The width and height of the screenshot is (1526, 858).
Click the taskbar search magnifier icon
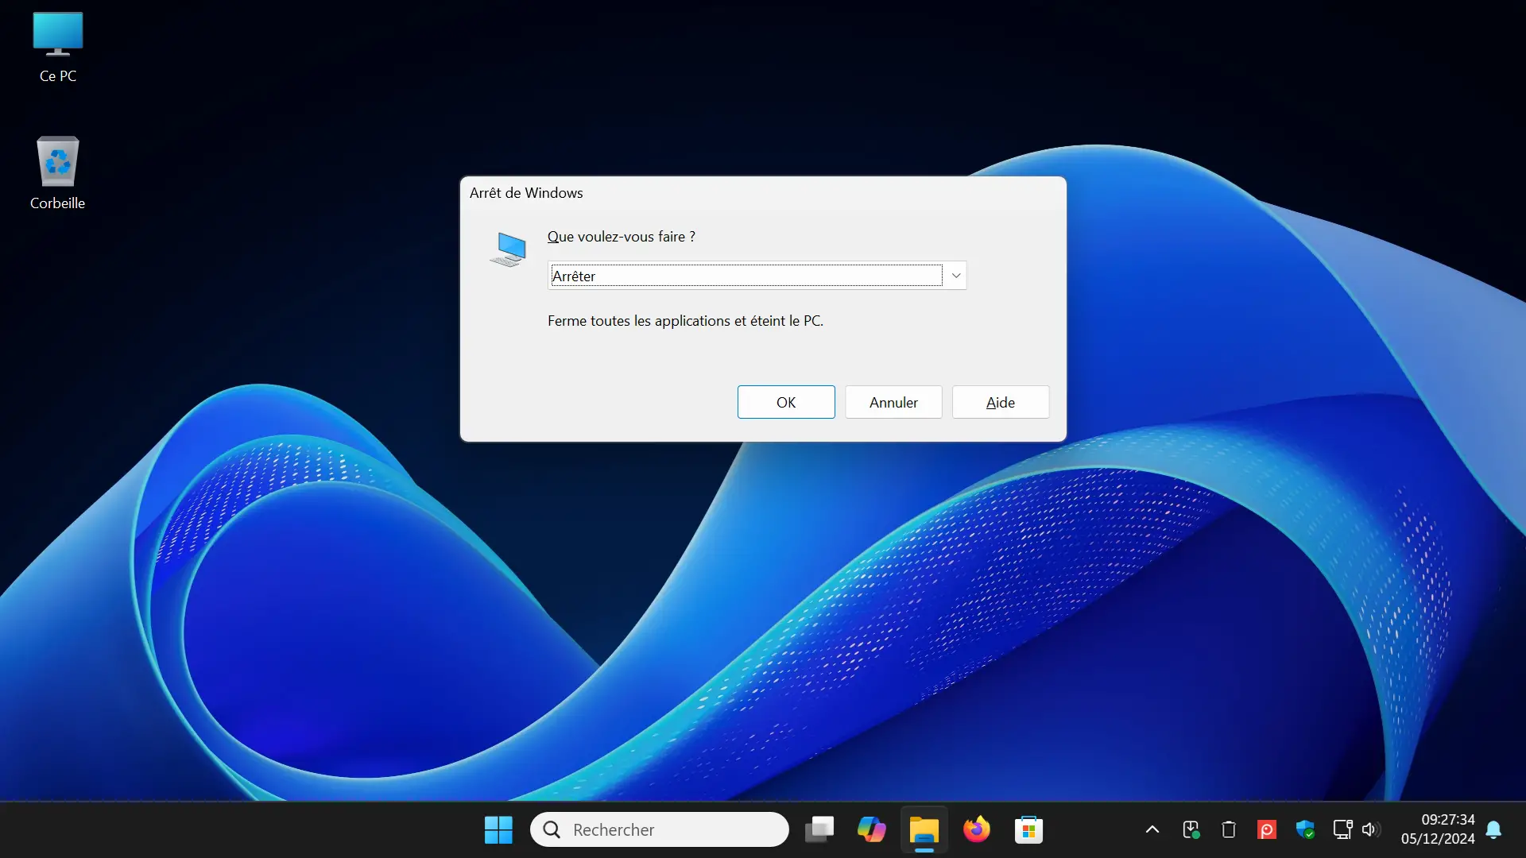pos(552,829)
